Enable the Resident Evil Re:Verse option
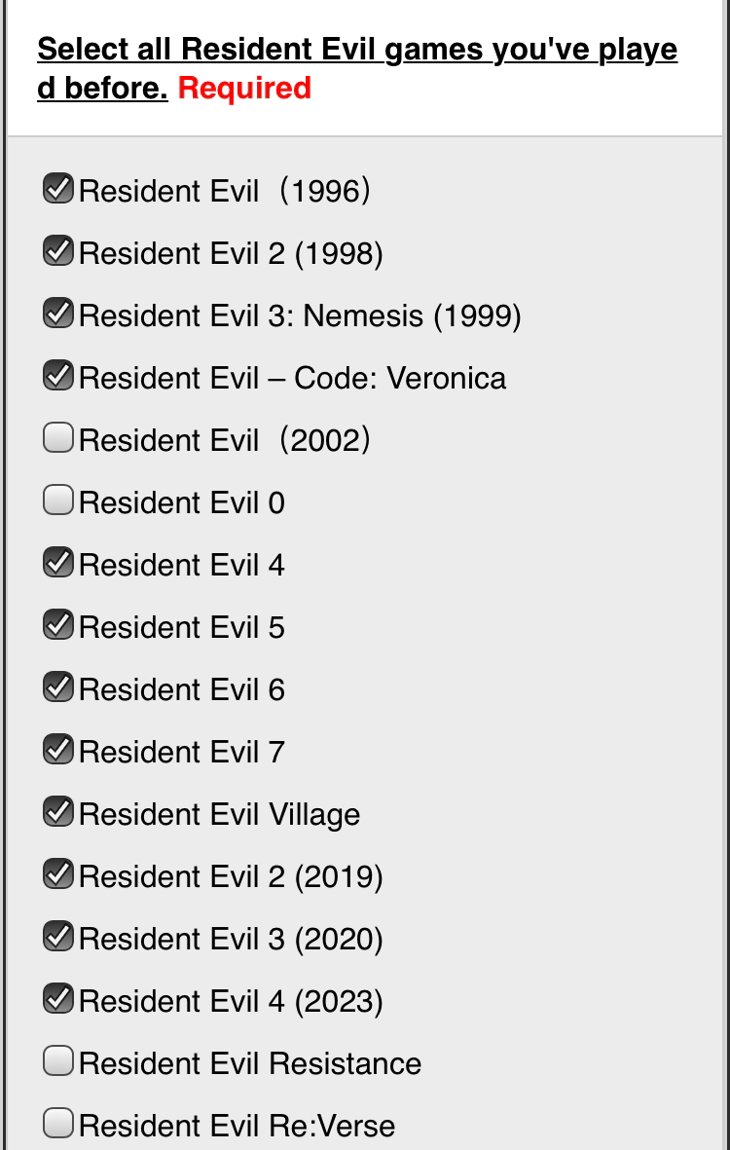730x1150 pixels. (x=57, y=1124)
